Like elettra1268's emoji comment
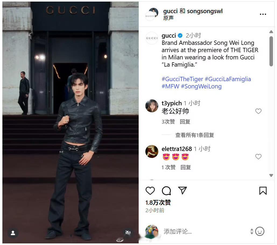This screenshot has width=277, height=245. [x=258, y=157]
